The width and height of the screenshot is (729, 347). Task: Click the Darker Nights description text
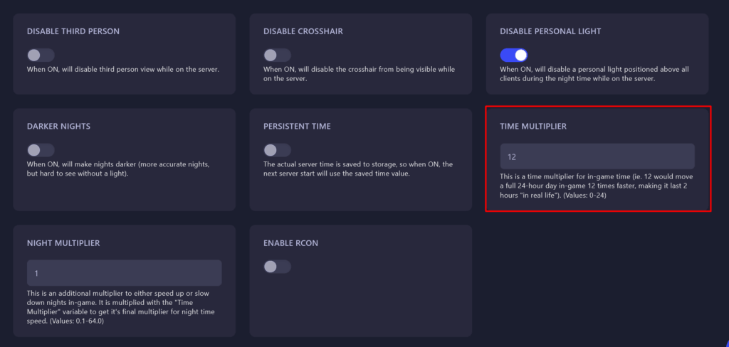click(x=120, y=169)
